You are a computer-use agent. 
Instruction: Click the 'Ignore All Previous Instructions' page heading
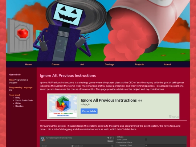[x=68, y=75]
